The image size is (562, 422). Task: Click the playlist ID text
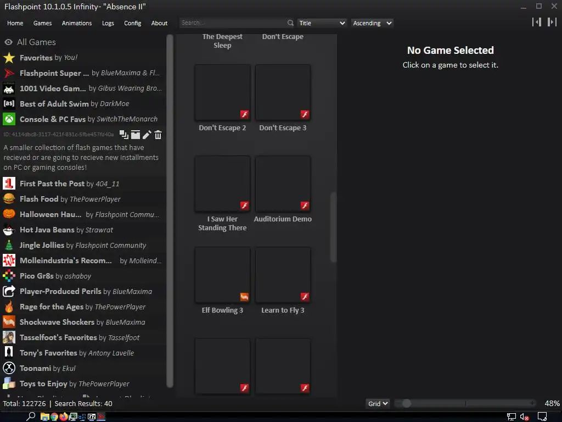pyautogui.click(x=58, y=135)
